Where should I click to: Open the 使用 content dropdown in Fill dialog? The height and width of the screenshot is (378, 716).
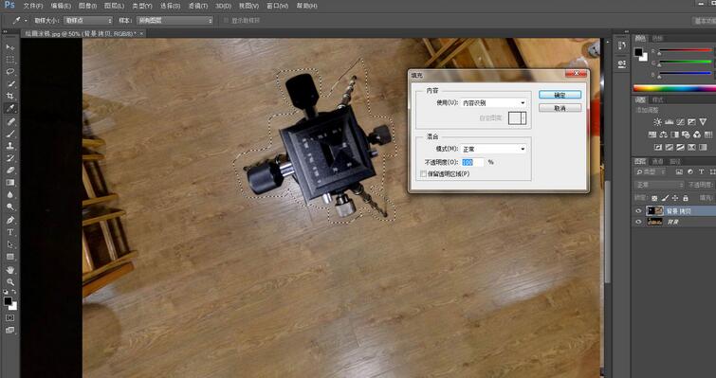[493, 103]
